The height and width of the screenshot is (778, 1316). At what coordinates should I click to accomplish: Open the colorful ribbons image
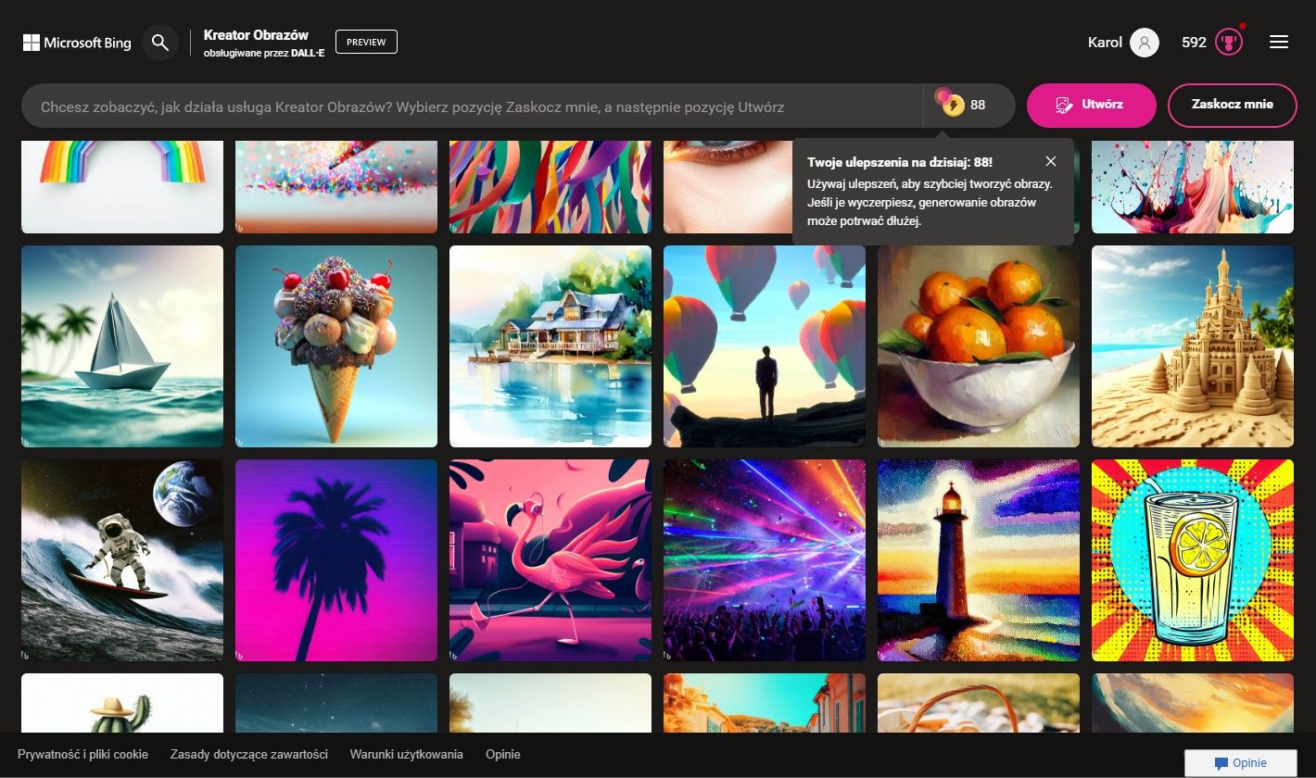click(x=550, y=187)
